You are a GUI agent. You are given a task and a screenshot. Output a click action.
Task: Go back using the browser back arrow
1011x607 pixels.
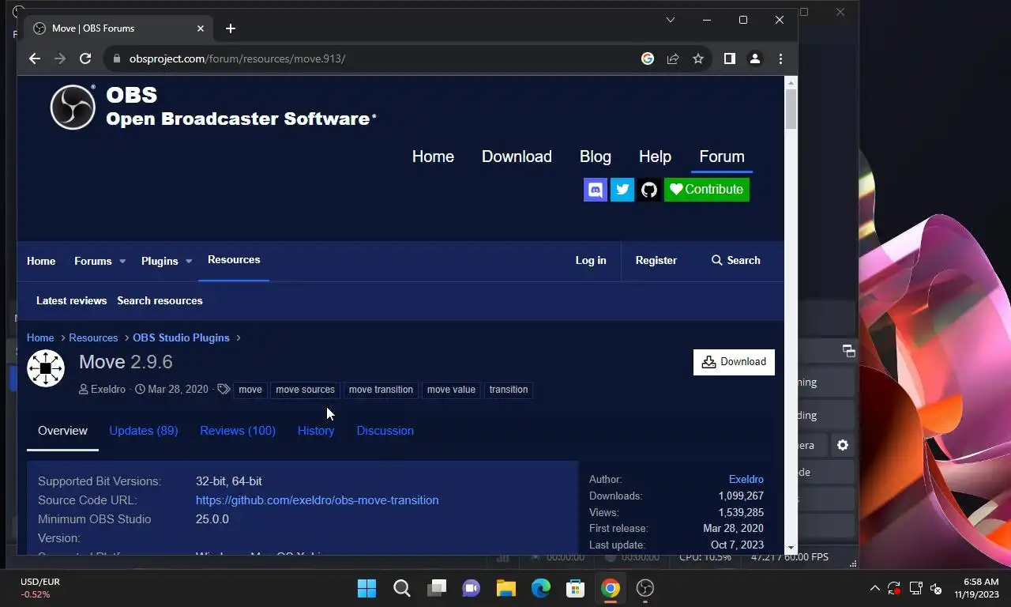click(x=34, y=58)
